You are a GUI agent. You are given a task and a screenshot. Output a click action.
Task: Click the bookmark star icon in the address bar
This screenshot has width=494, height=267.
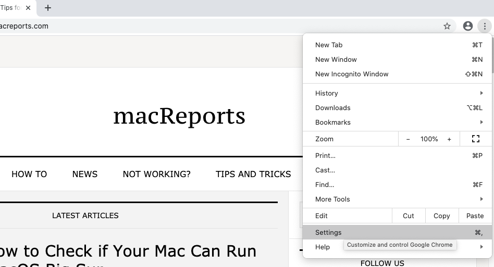[447, 26]
